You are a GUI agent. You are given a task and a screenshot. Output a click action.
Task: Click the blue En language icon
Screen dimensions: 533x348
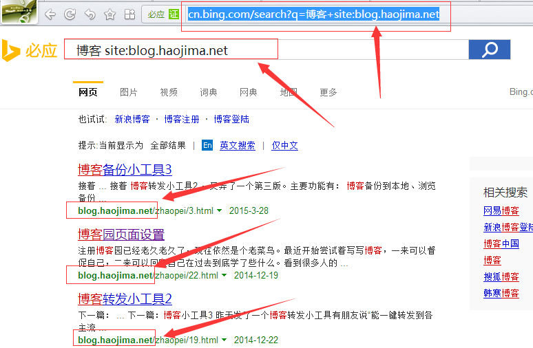[x=207, y=145]
